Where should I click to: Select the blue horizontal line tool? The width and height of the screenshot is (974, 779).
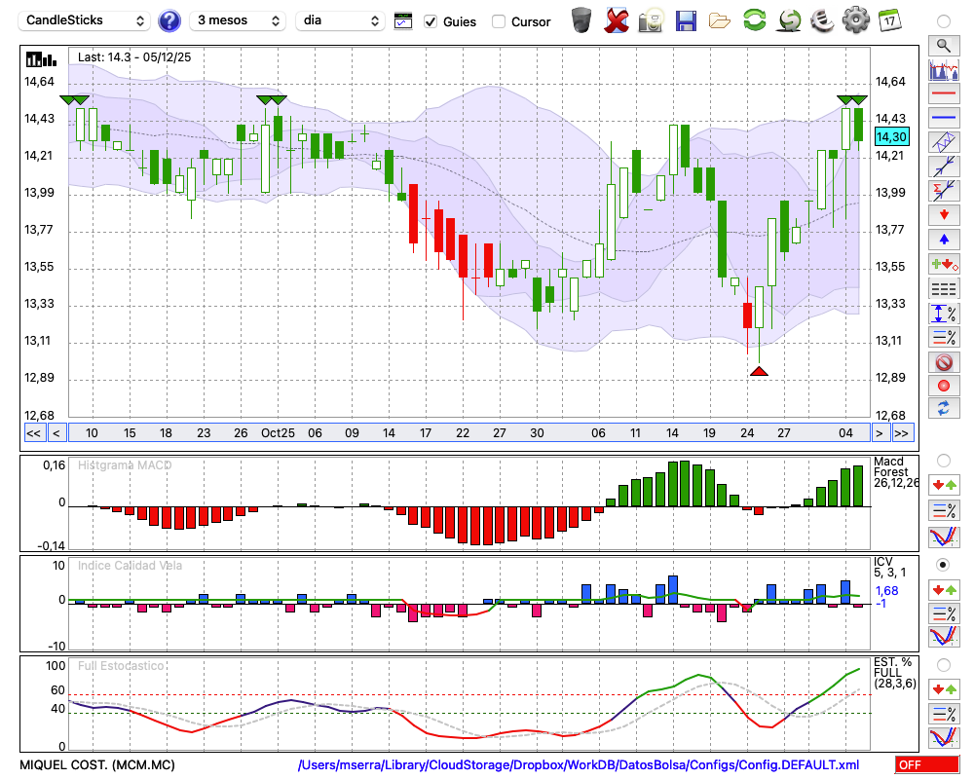[x=944, y=118]
